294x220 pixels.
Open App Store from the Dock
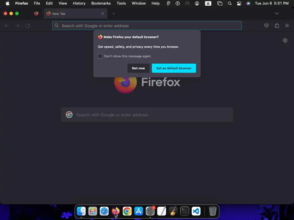(x=139, y=211)
